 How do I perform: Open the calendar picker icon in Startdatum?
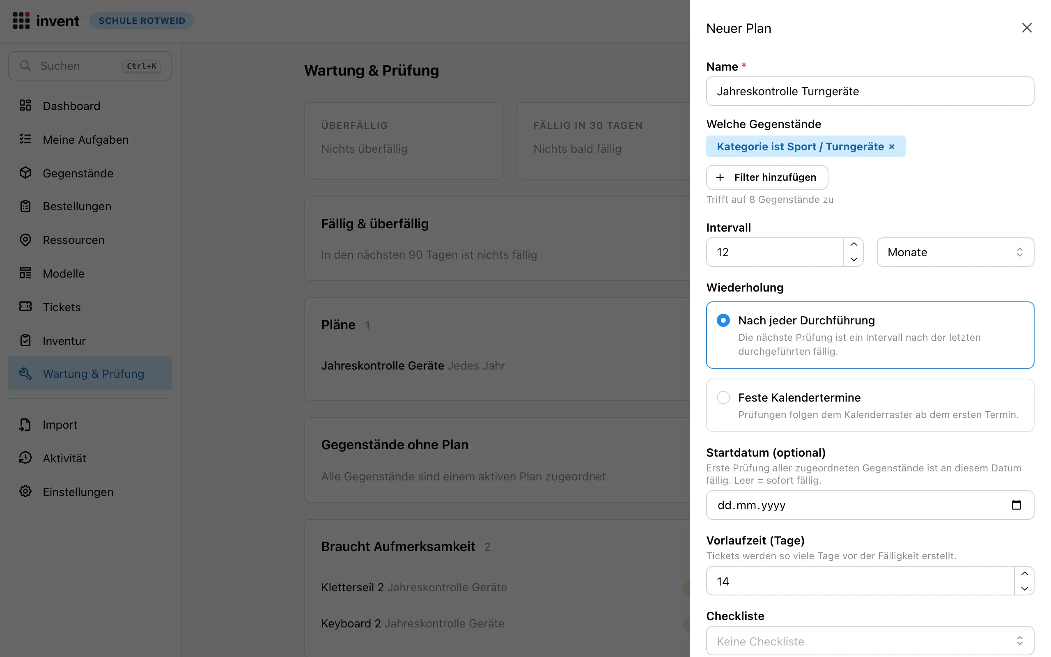click(1016, 505)
